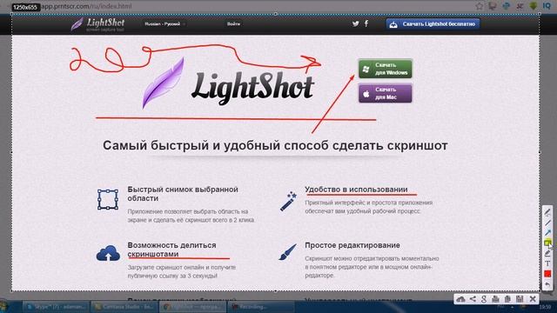Screen dimensions: 557x313
Task: Select the Pen drawing tool
Action: [547, 212]
